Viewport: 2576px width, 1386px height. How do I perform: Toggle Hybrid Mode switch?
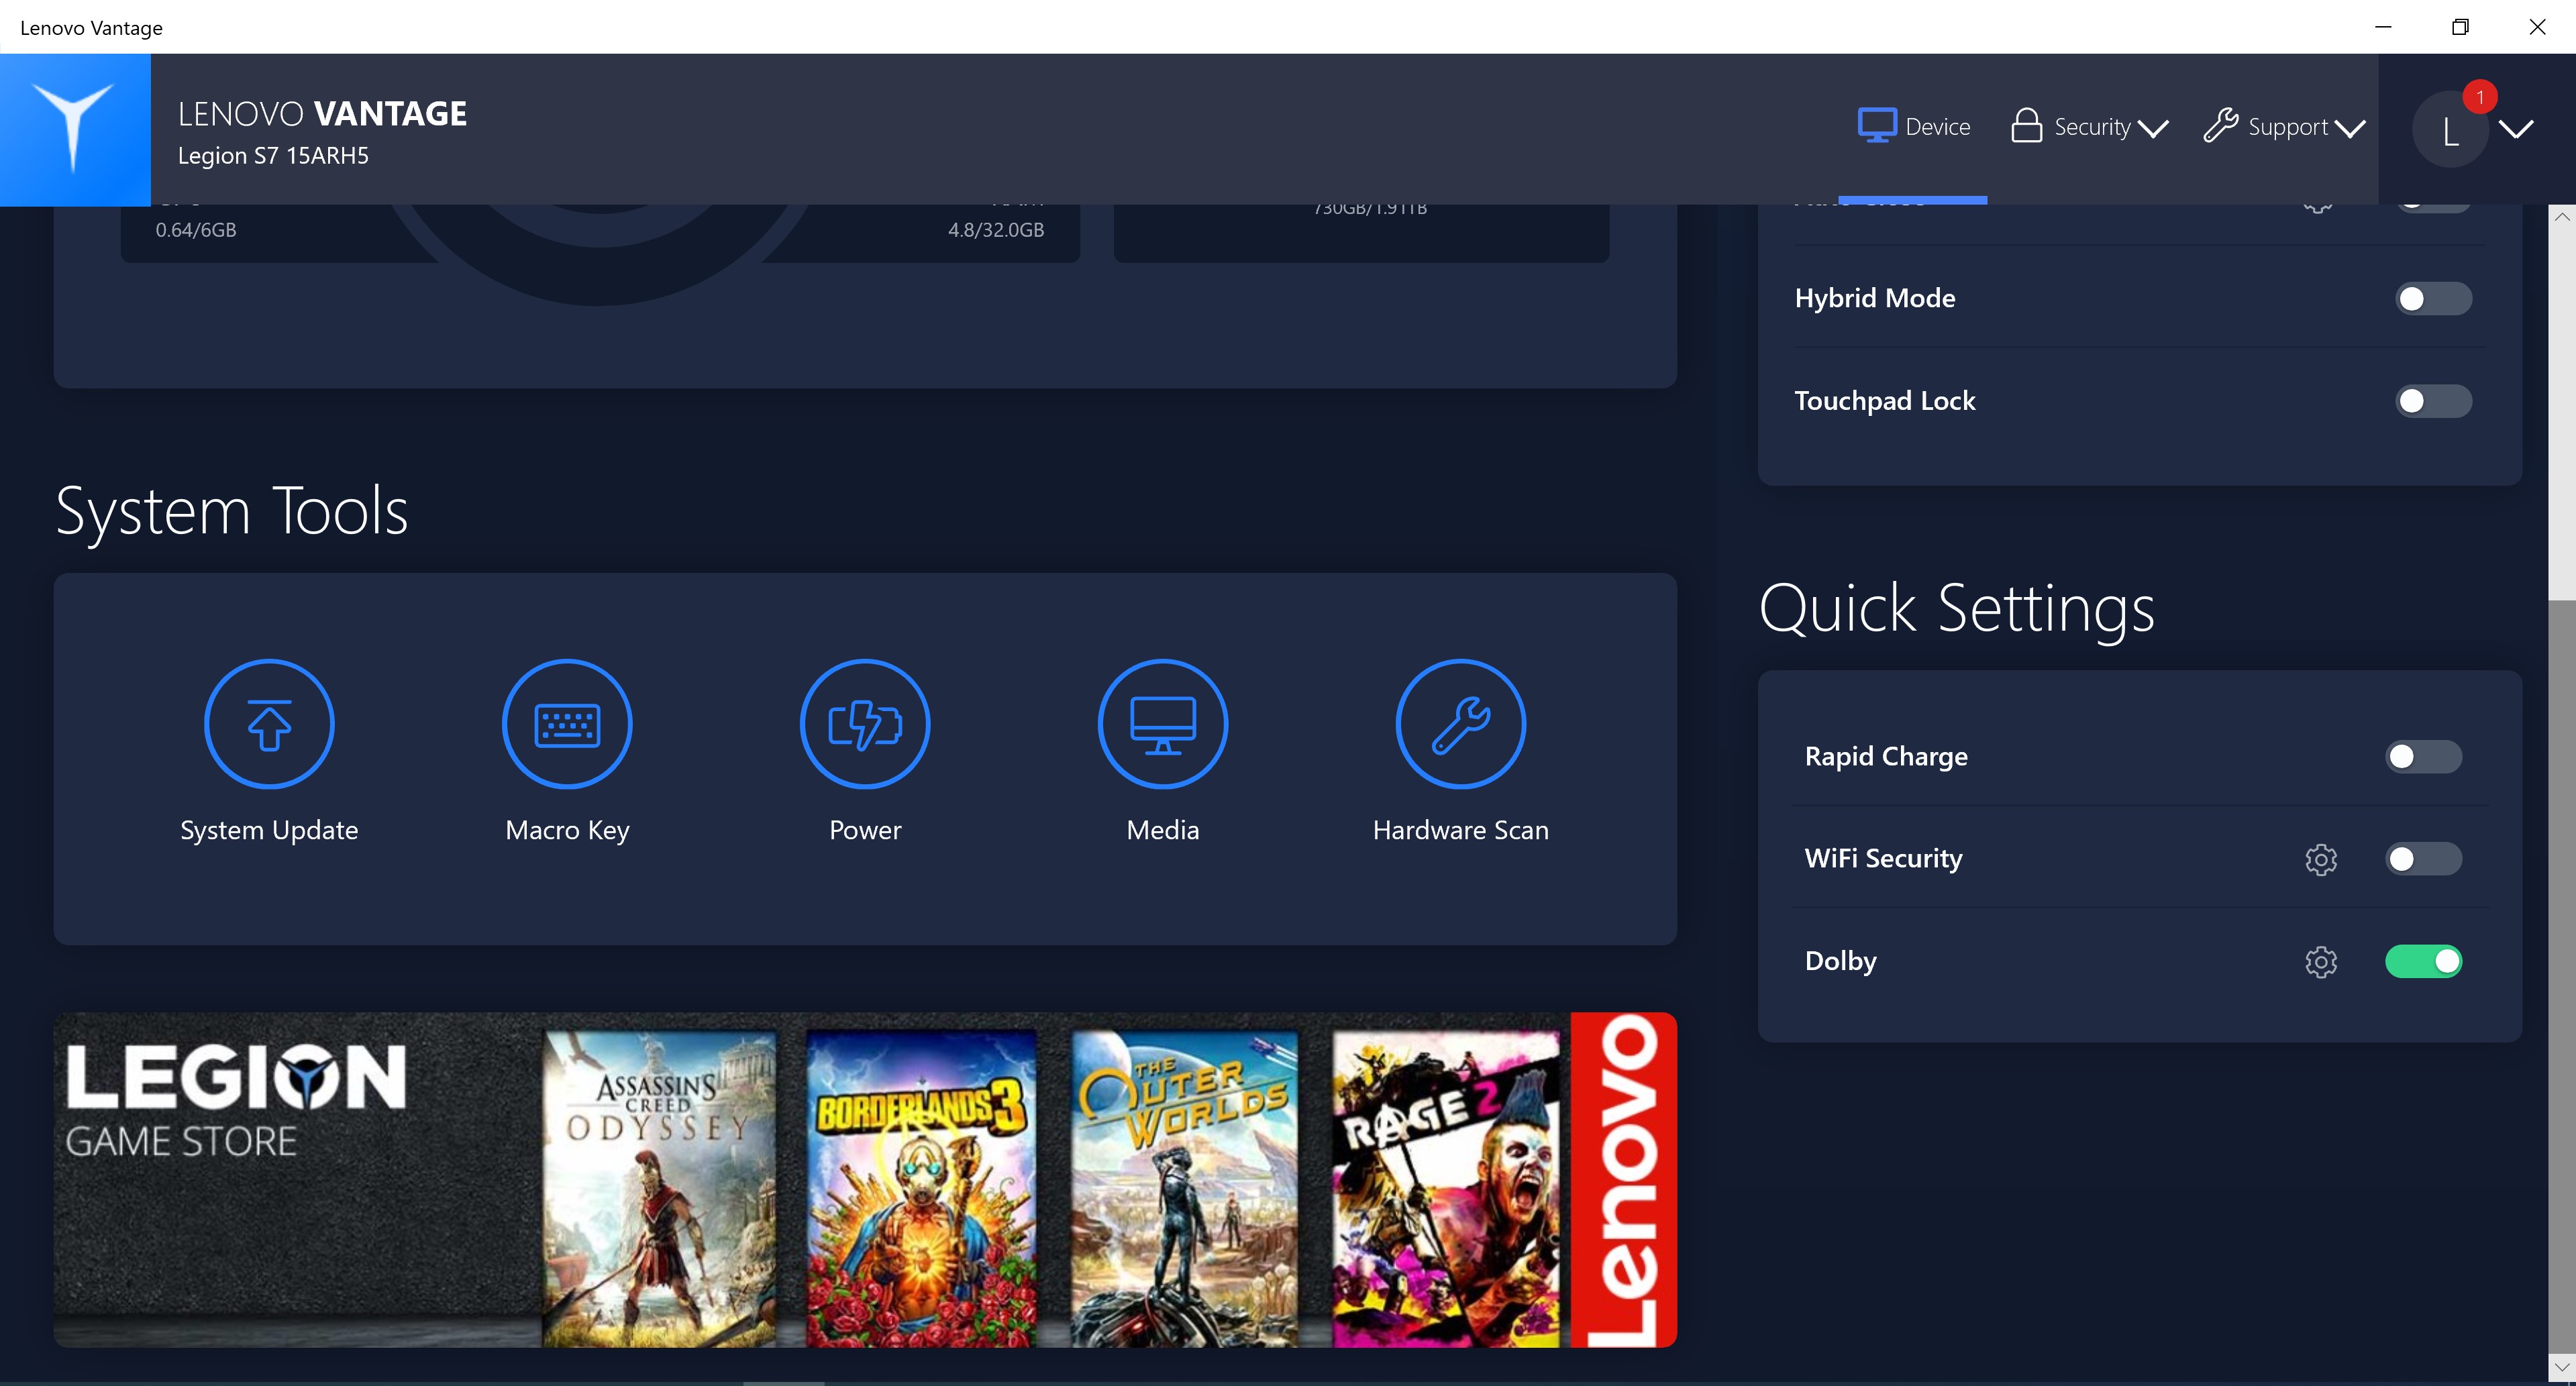pyautogui.click(x=2433, y=299)
